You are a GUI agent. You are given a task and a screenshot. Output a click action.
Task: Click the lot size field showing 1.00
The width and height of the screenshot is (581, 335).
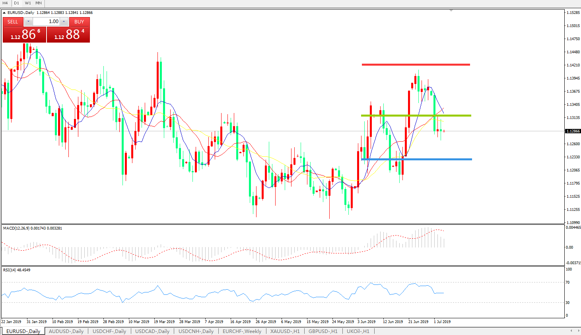pyautogui.click(x=46, y=22)
